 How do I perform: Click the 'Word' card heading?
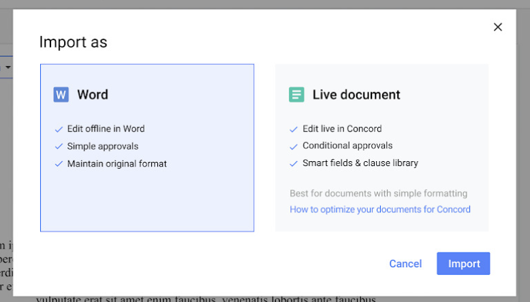pyautogui.click(x=93, y=95)
